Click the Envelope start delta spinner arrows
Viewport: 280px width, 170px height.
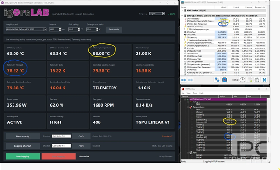tap(97, 29)
